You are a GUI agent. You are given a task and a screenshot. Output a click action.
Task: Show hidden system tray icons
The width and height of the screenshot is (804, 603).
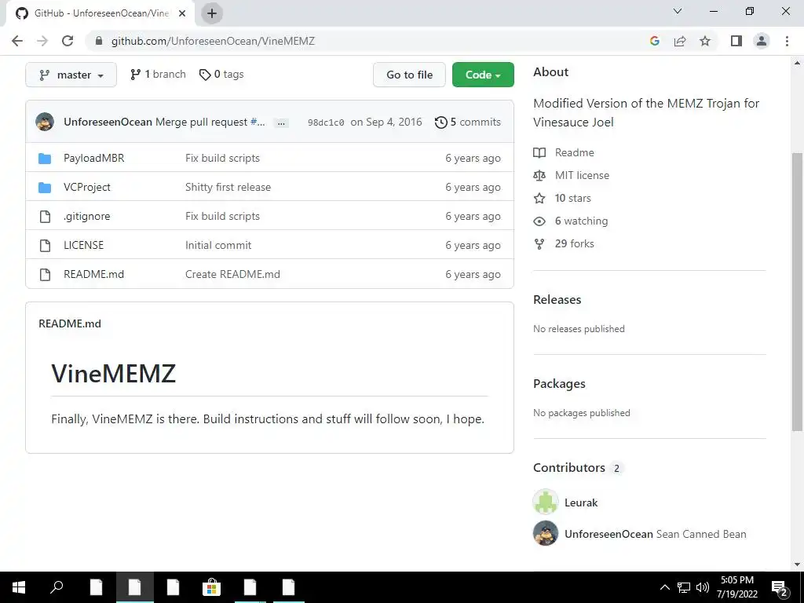664,587
